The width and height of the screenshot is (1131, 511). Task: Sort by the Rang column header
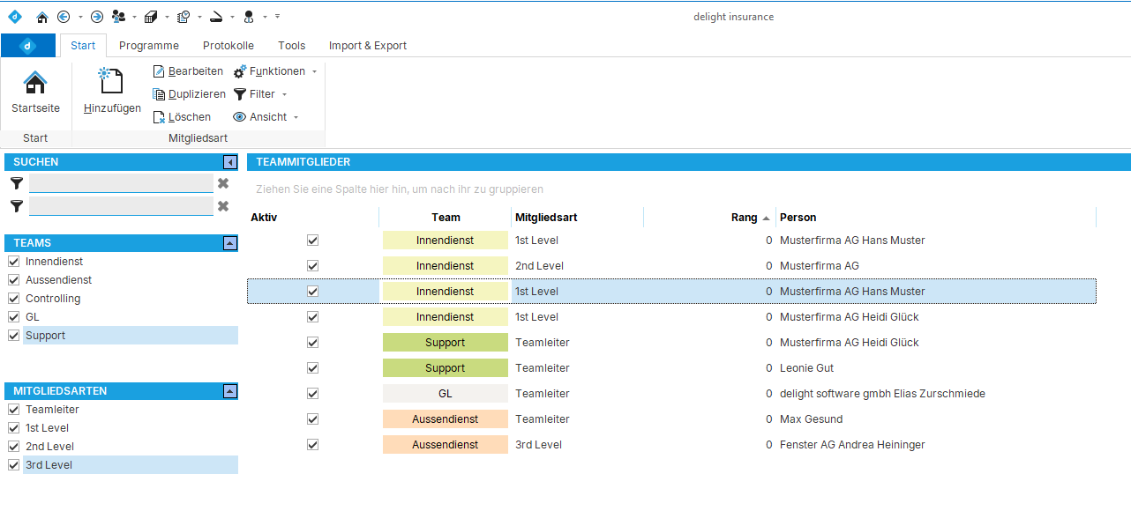(744, 218)
